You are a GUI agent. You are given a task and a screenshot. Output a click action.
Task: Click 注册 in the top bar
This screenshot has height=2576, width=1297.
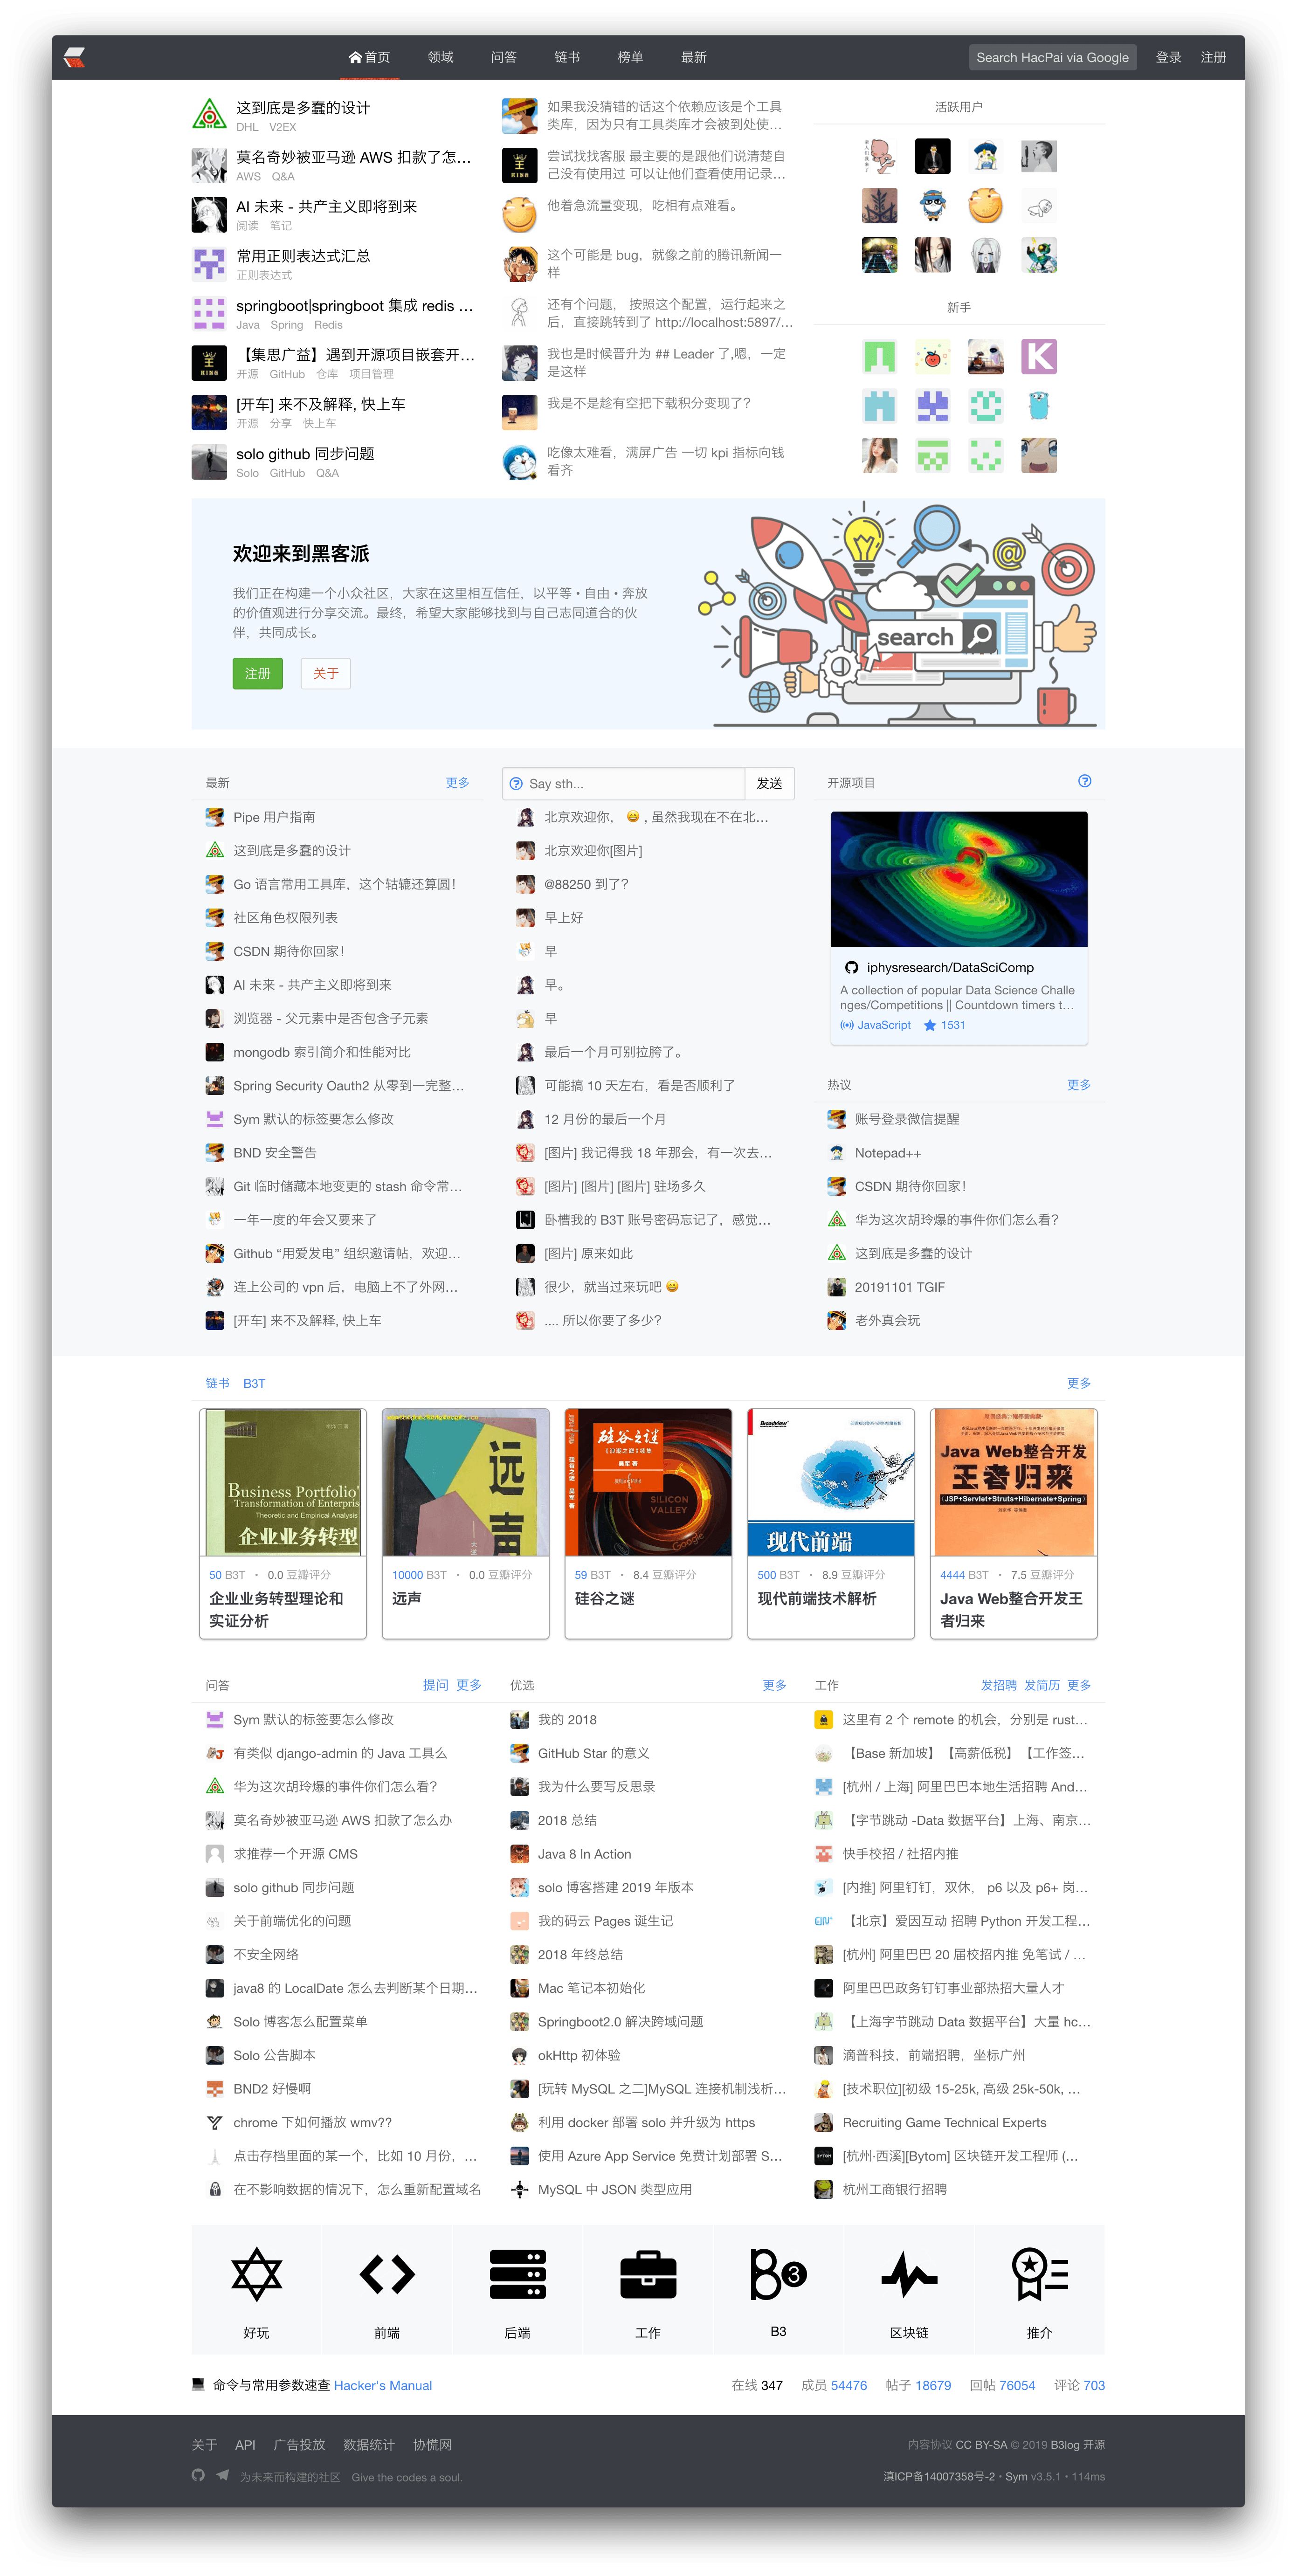(x=1213, y=57)
